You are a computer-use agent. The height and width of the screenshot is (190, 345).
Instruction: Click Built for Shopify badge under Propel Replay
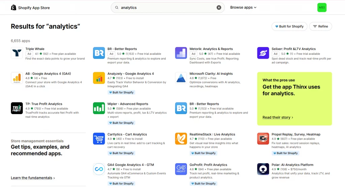(285, 153)
